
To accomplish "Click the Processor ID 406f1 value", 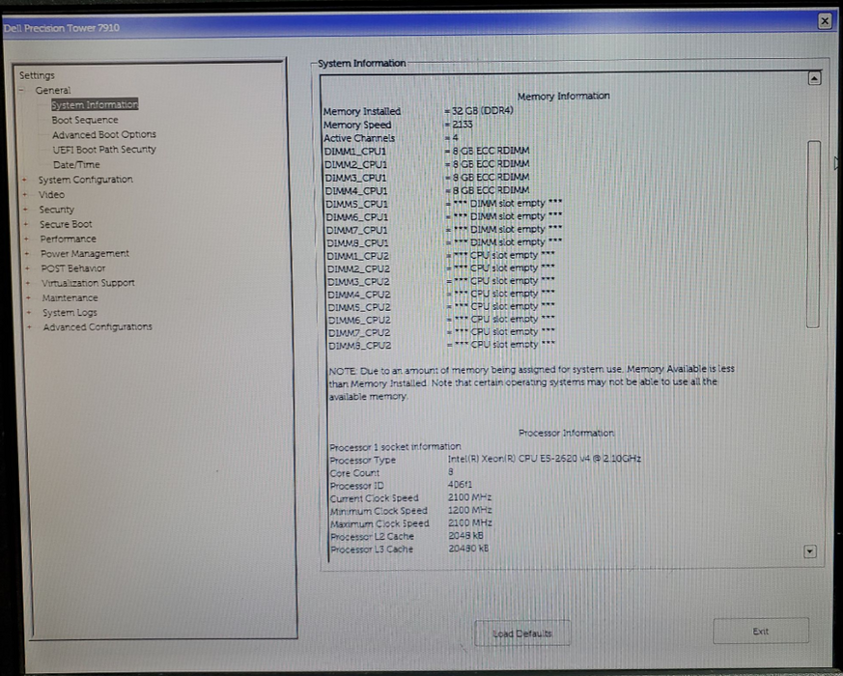I will click(x=460, y=485).
